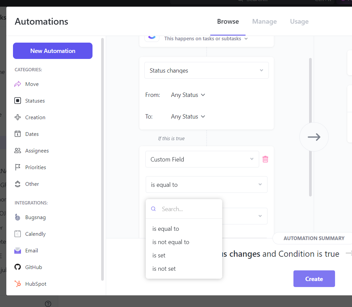Open the HubSpot integration

[36, 284]
